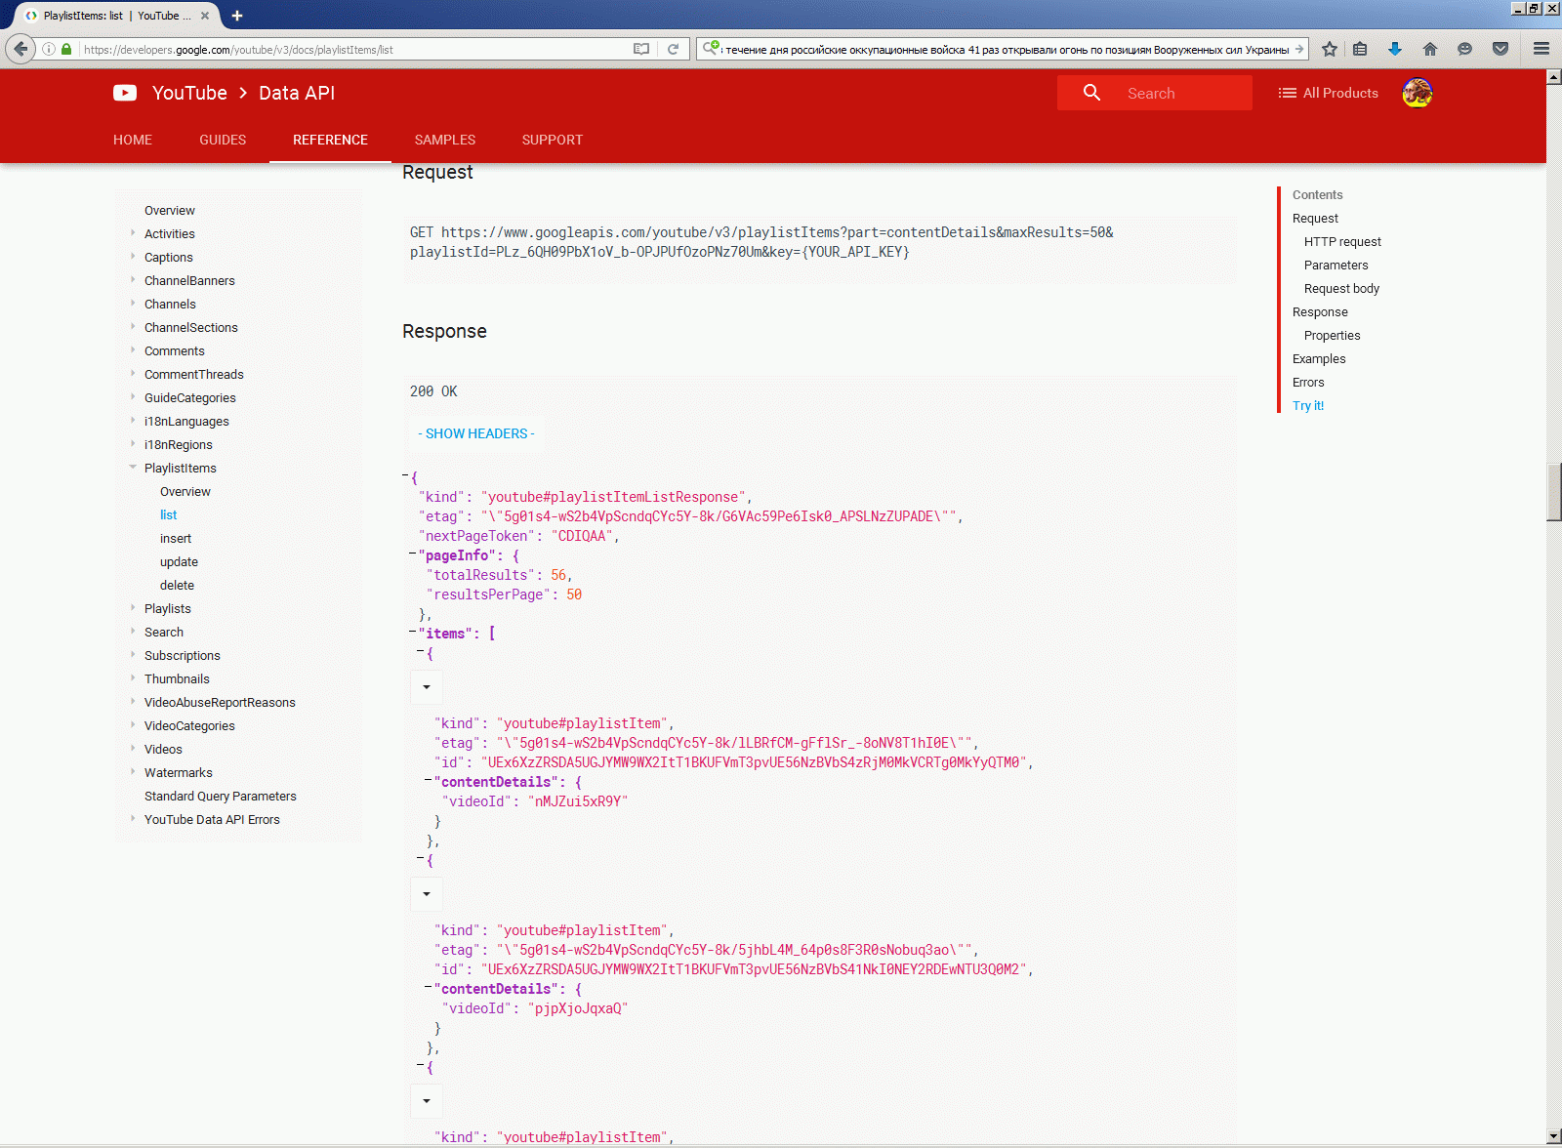This screenshot has width=1562, height=1148.
Task: Open the insert method in sidebar
Action: tap(176, 538)
